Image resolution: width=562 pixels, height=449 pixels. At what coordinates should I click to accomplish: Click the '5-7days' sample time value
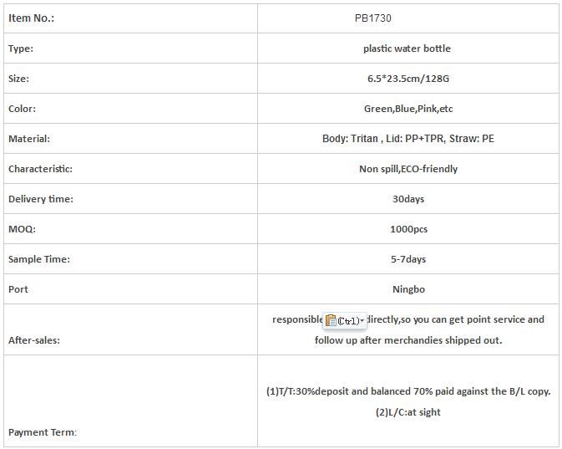[x=408, y=259]
